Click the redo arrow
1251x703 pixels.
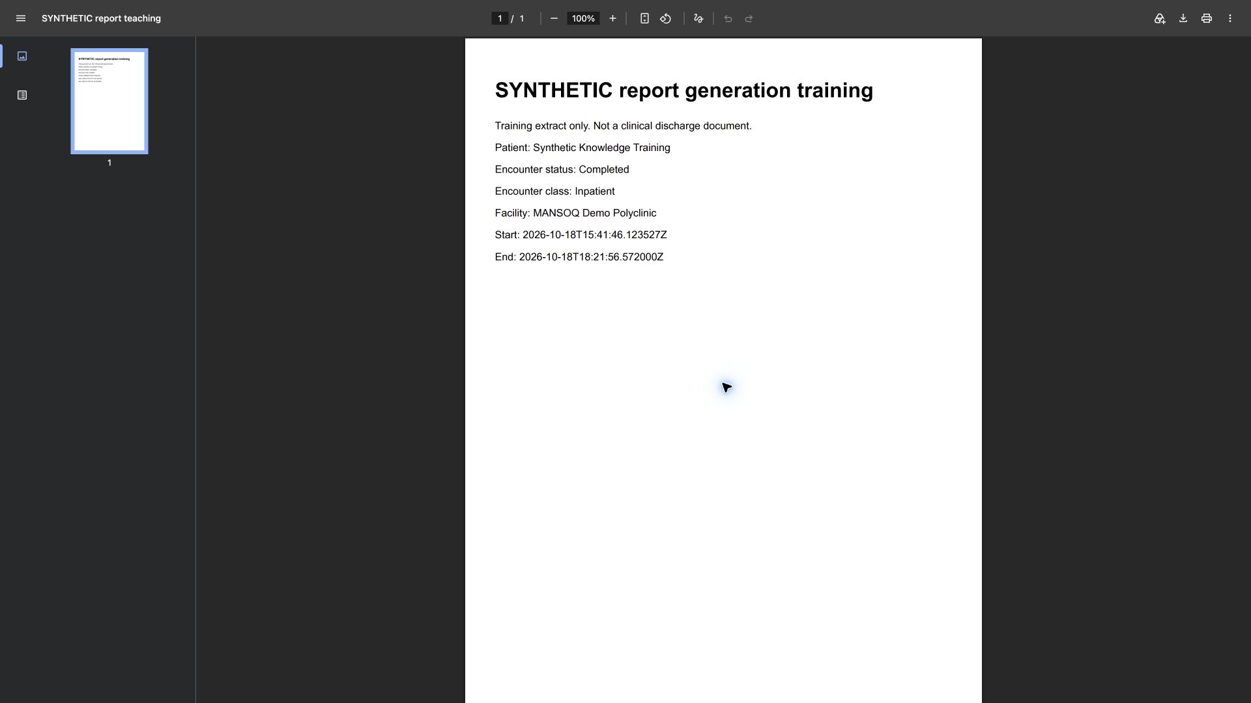(x=749, y=18)
